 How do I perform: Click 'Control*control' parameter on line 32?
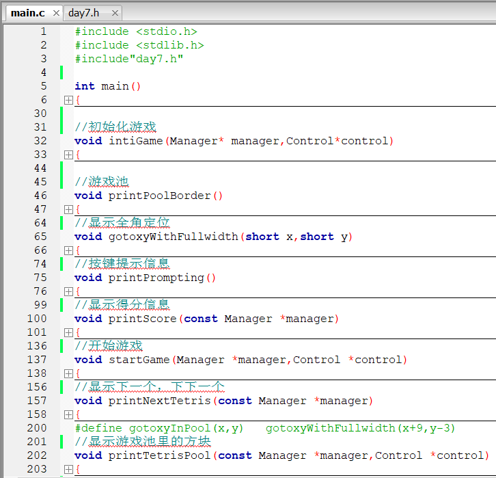pyautogui.click(x=337, y=141)
